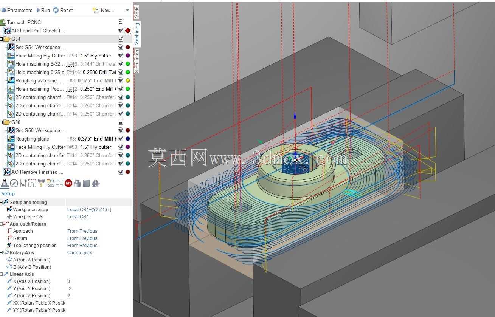
Task: Collapse the Rotary Axis section
Action: (1, 252)
